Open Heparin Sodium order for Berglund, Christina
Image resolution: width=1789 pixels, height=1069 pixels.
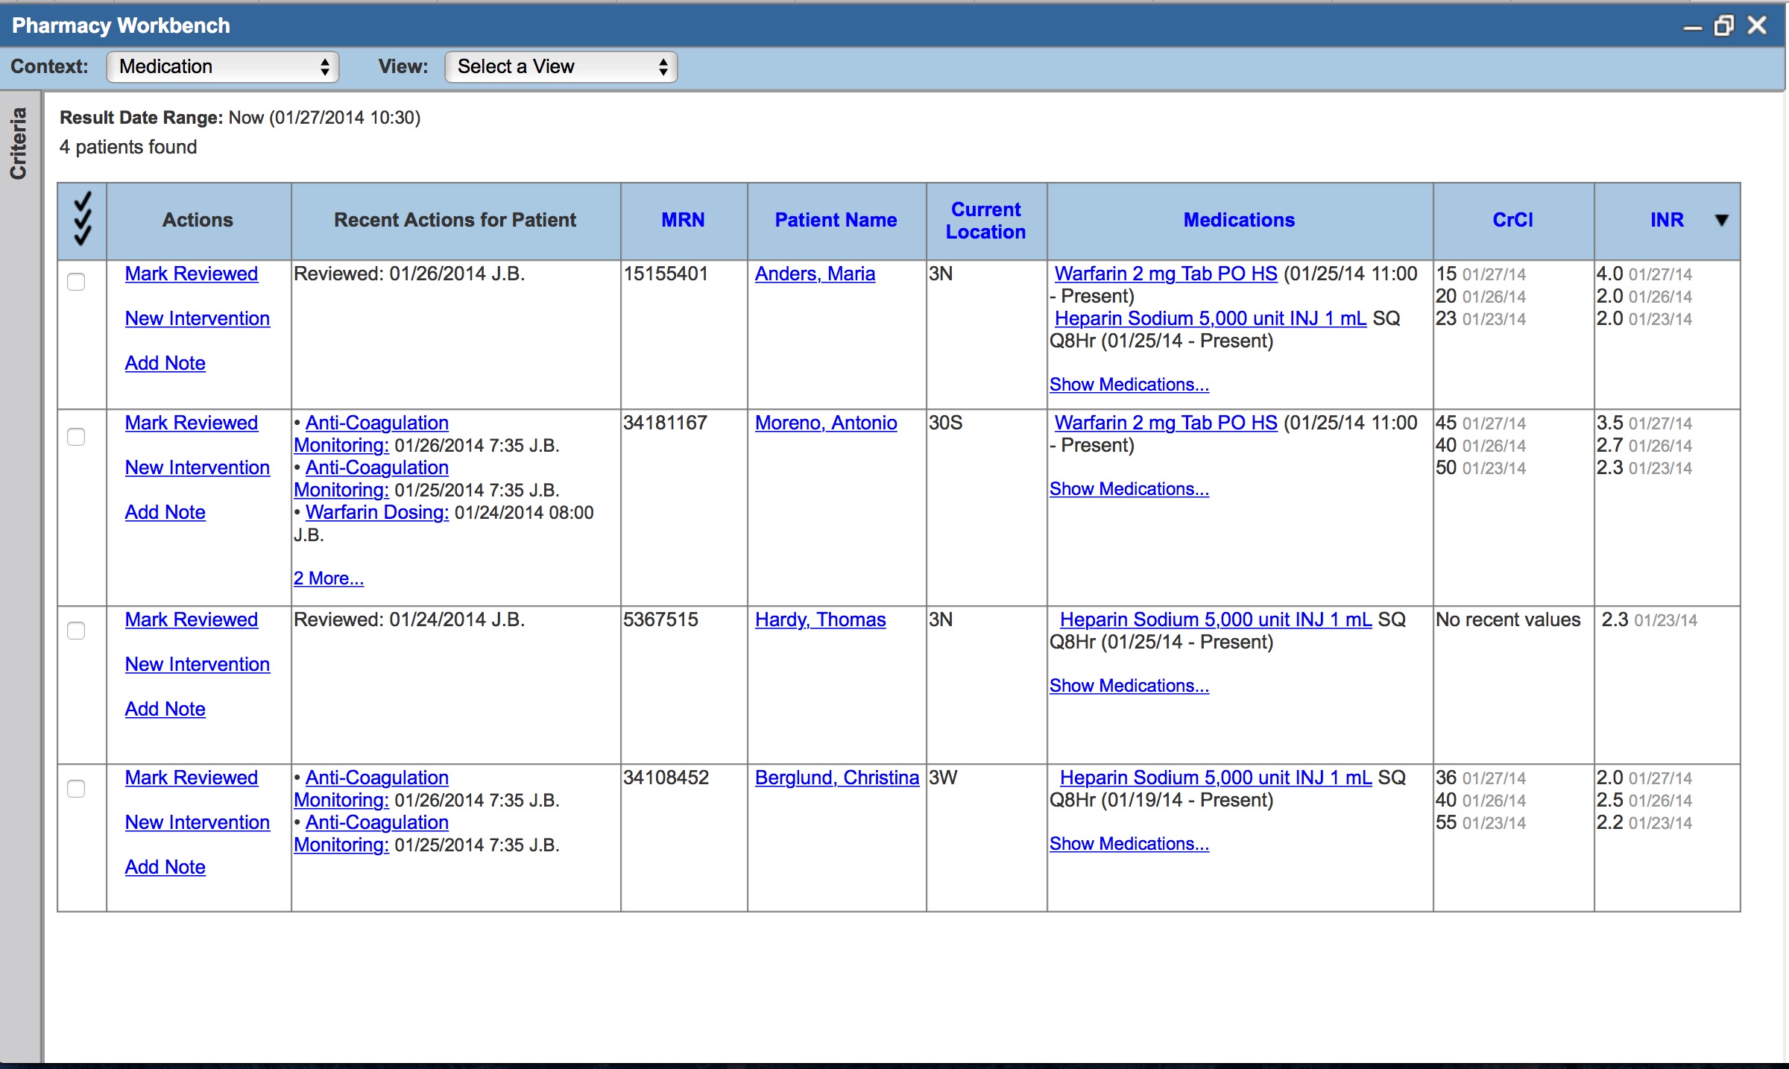tap(1215, 778)
